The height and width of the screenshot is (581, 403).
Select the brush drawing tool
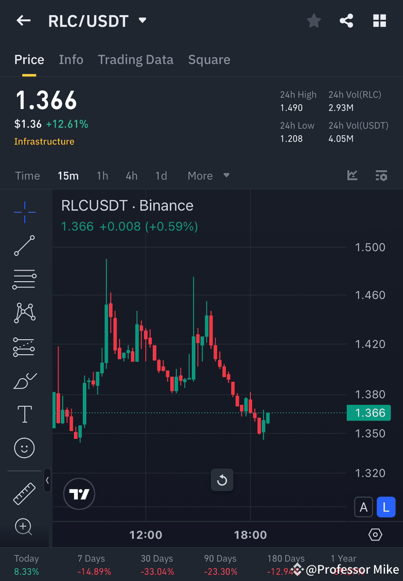(x=24, y=381)
